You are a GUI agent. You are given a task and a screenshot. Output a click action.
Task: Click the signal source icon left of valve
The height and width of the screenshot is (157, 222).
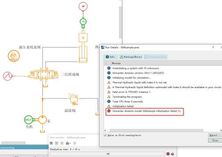pos(7,76)
